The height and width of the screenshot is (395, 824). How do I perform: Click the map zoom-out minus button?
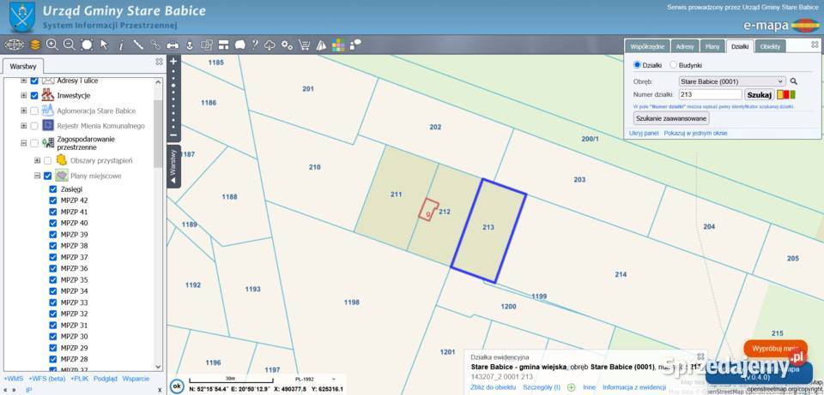(x=173, y=135)
